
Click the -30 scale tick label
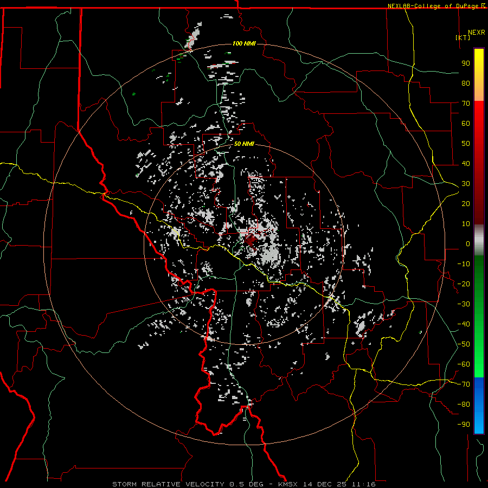[x=464, y=304]
